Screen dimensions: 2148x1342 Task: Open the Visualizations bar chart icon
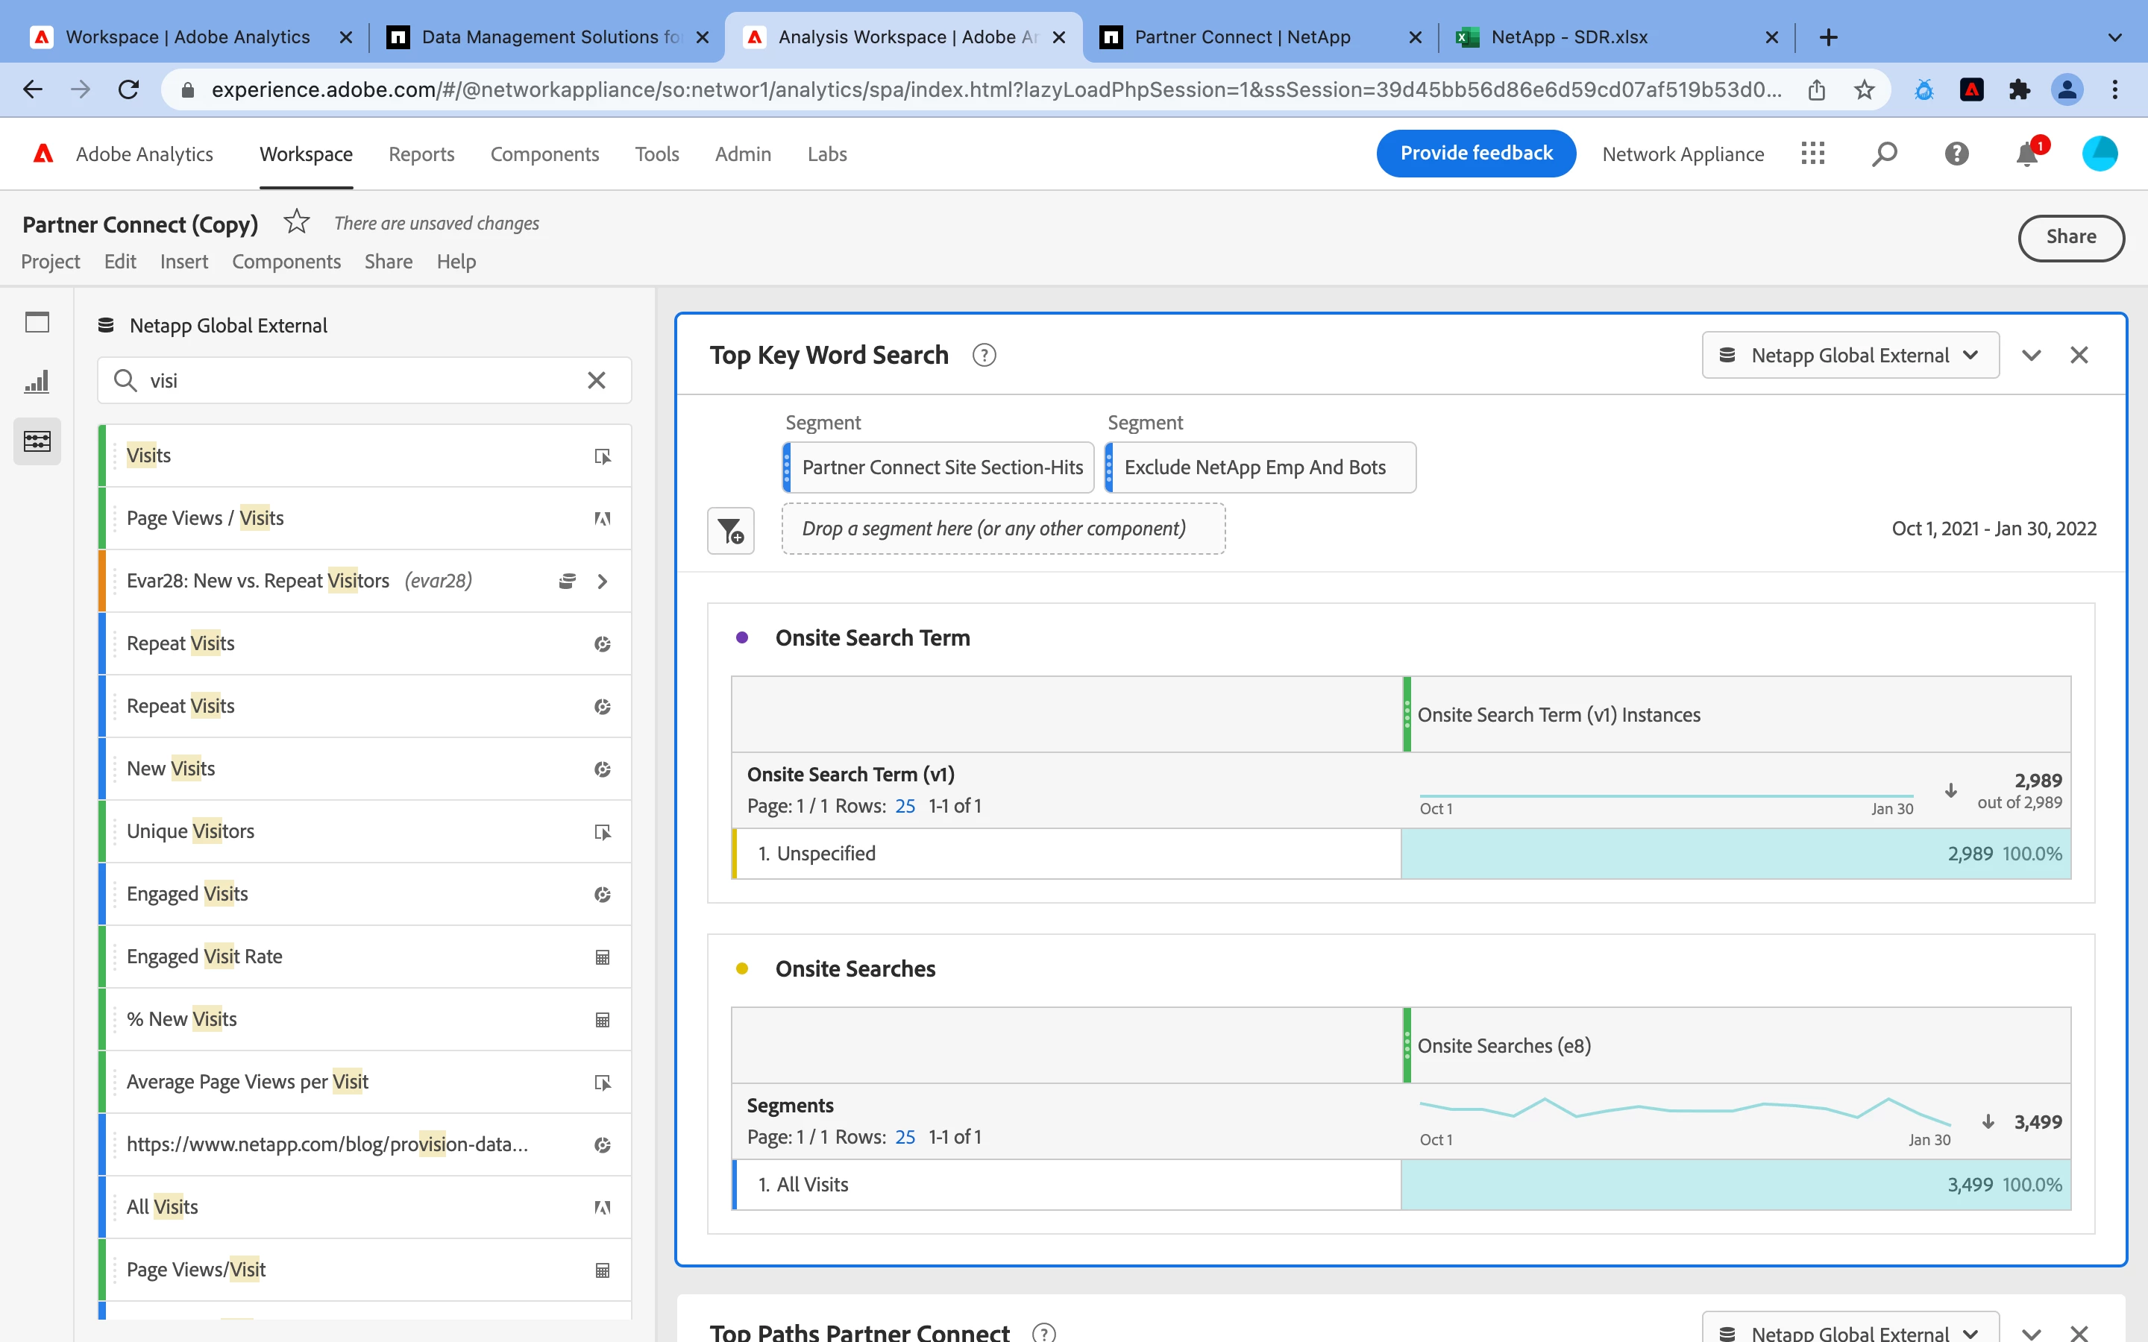pos(37,382)
